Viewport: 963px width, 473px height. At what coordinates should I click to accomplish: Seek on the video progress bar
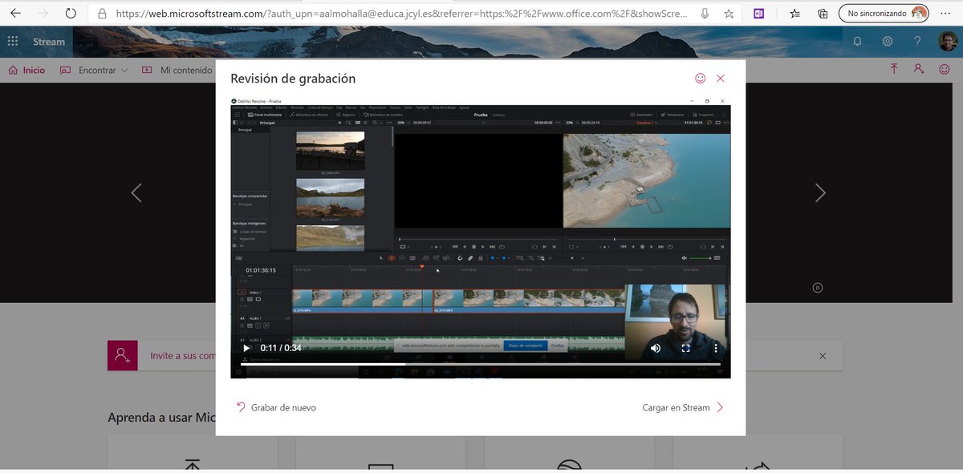tap(481, 364)
